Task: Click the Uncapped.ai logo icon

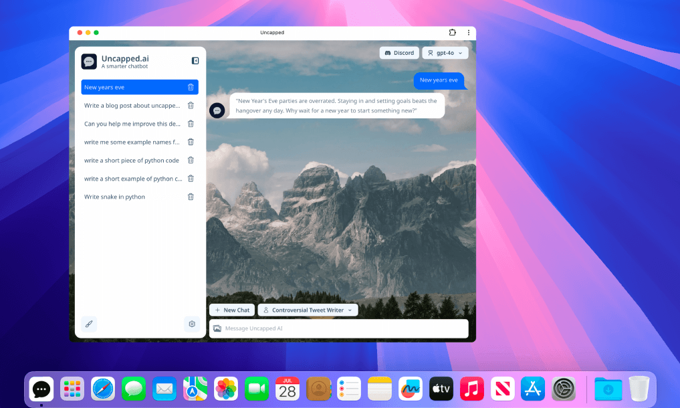Action: click(x=89, y=62)
